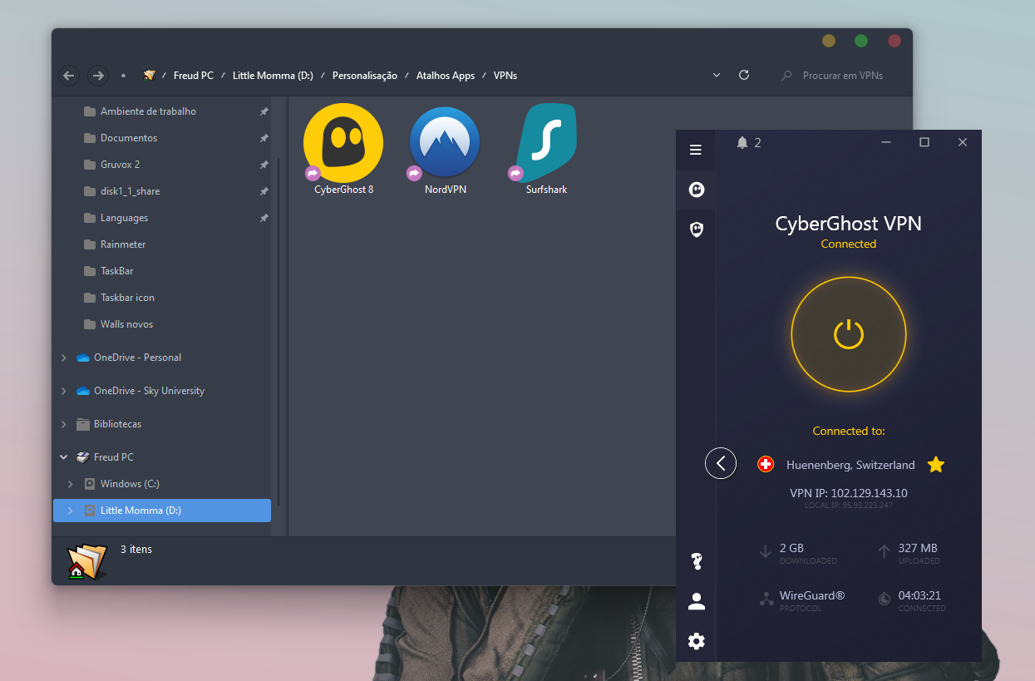Click the CyberGhost ghost logo sidebar icon
The height and width of the screenshot is (681, 1035).
[697, 190]
